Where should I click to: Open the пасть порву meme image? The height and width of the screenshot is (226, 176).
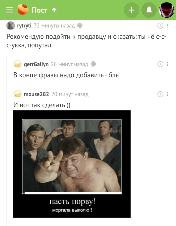point(72,164)
